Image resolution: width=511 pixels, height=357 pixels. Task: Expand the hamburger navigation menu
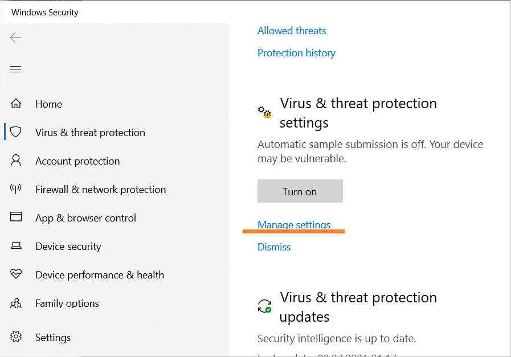pyautogui.click(x=15, y=69)
